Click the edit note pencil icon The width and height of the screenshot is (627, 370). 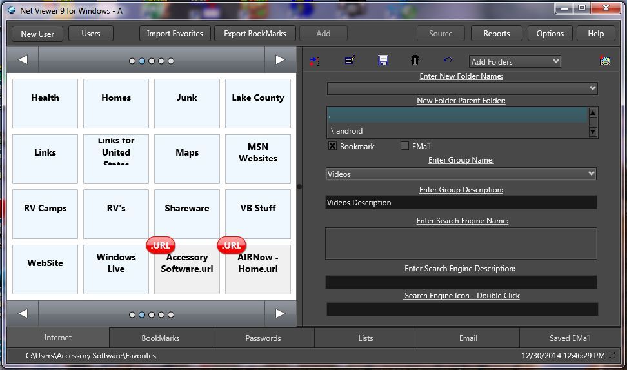tap(350, 61)
